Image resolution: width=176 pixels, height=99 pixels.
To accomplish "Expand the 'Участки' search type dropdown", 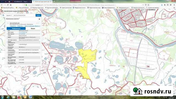I will click(x=9, y=15).
